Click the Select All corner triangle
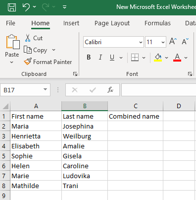This screenshot has width=196, height=200. point(5,106)
